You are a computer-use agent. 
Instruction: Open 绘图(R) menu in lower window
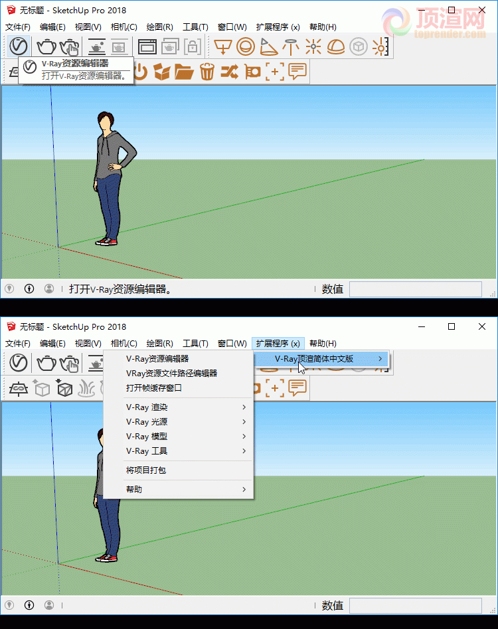tap(160, 344)
